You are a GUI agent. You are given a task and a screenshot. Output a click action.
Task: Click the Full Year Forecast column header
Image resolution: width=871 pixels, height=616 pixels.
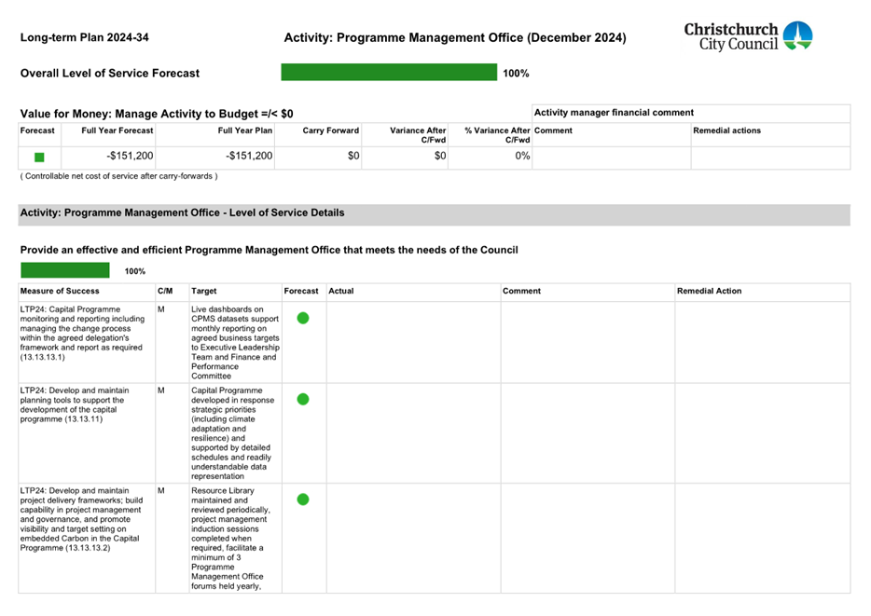pos(118,131)
